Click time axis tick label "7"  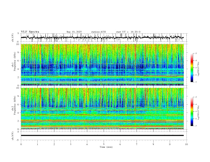[137, 144]
